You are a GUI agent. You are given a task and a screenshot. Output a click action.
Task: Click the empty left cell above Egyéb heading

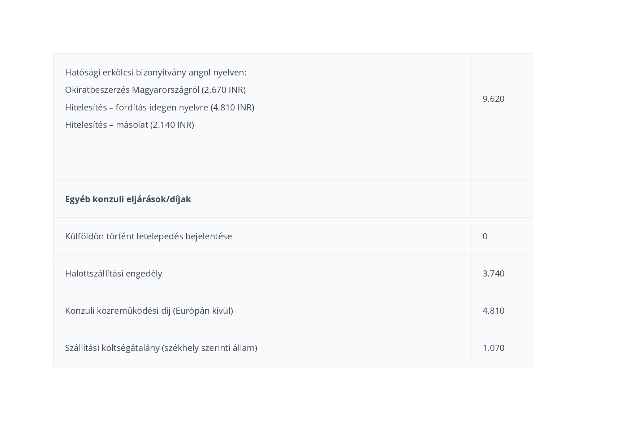[x=262, y=161]
